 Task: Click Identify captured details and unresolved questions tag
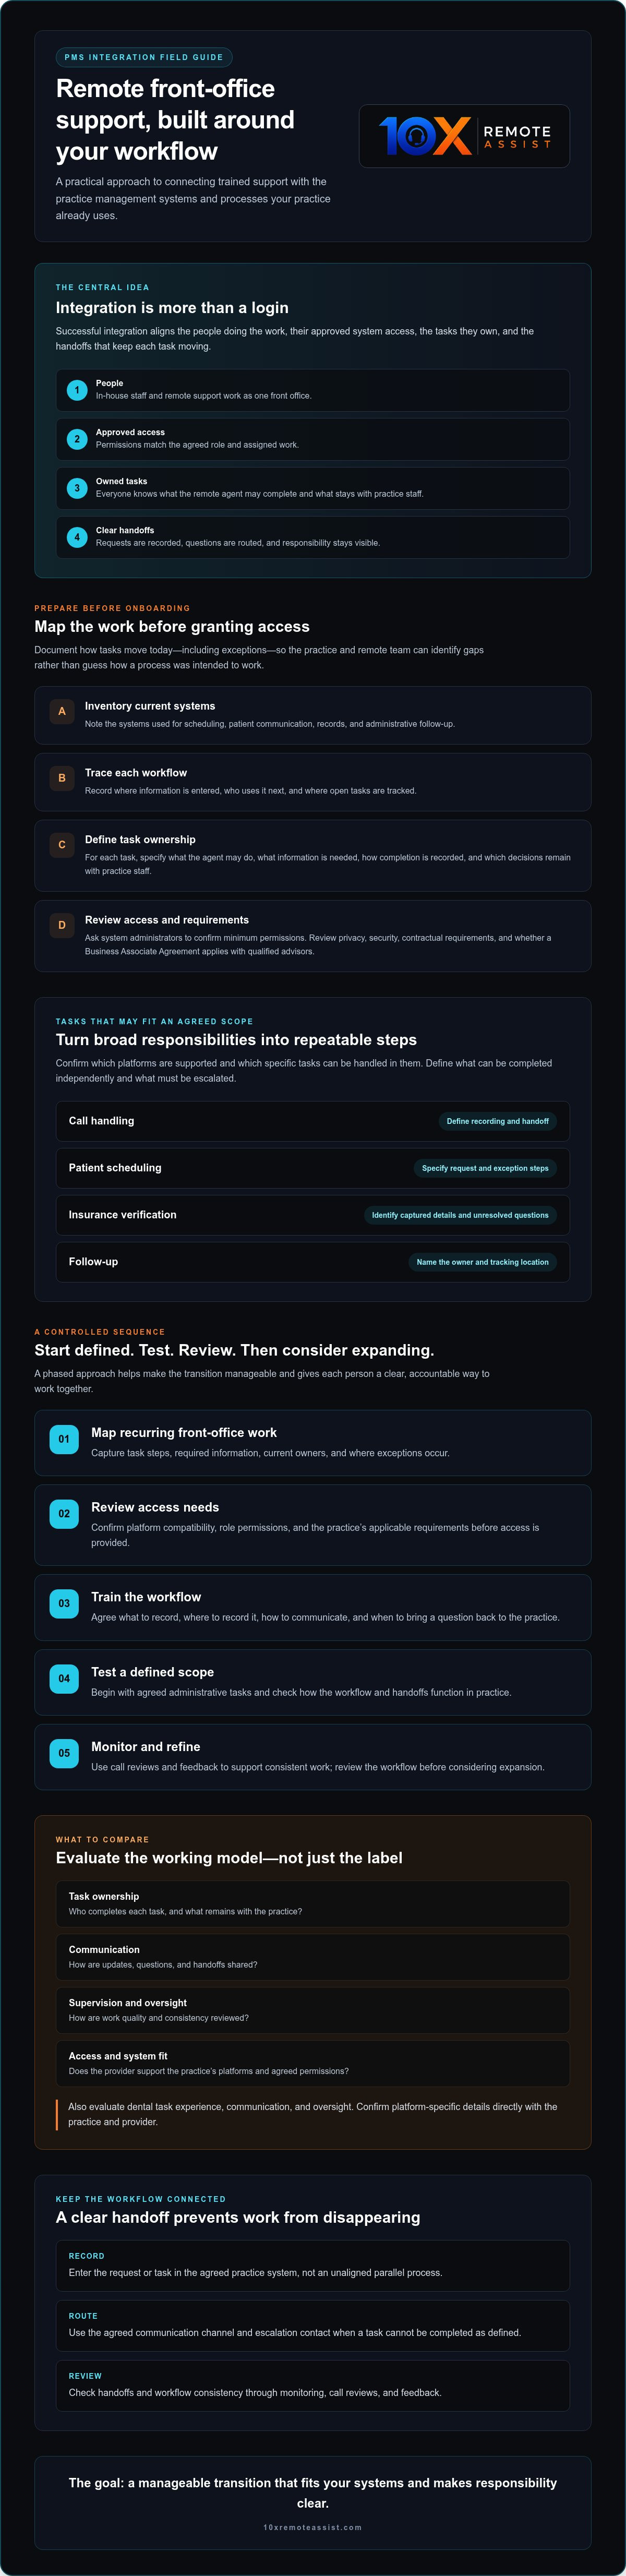pyautogui.click(x=460, y=1215)
